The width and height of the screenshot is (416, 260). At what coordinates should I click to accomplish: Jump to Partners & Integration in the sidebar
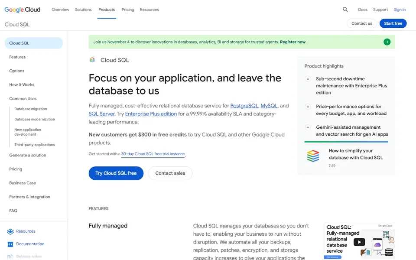coord(29,197)
